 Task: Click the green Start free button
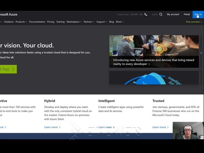[8, 69]
